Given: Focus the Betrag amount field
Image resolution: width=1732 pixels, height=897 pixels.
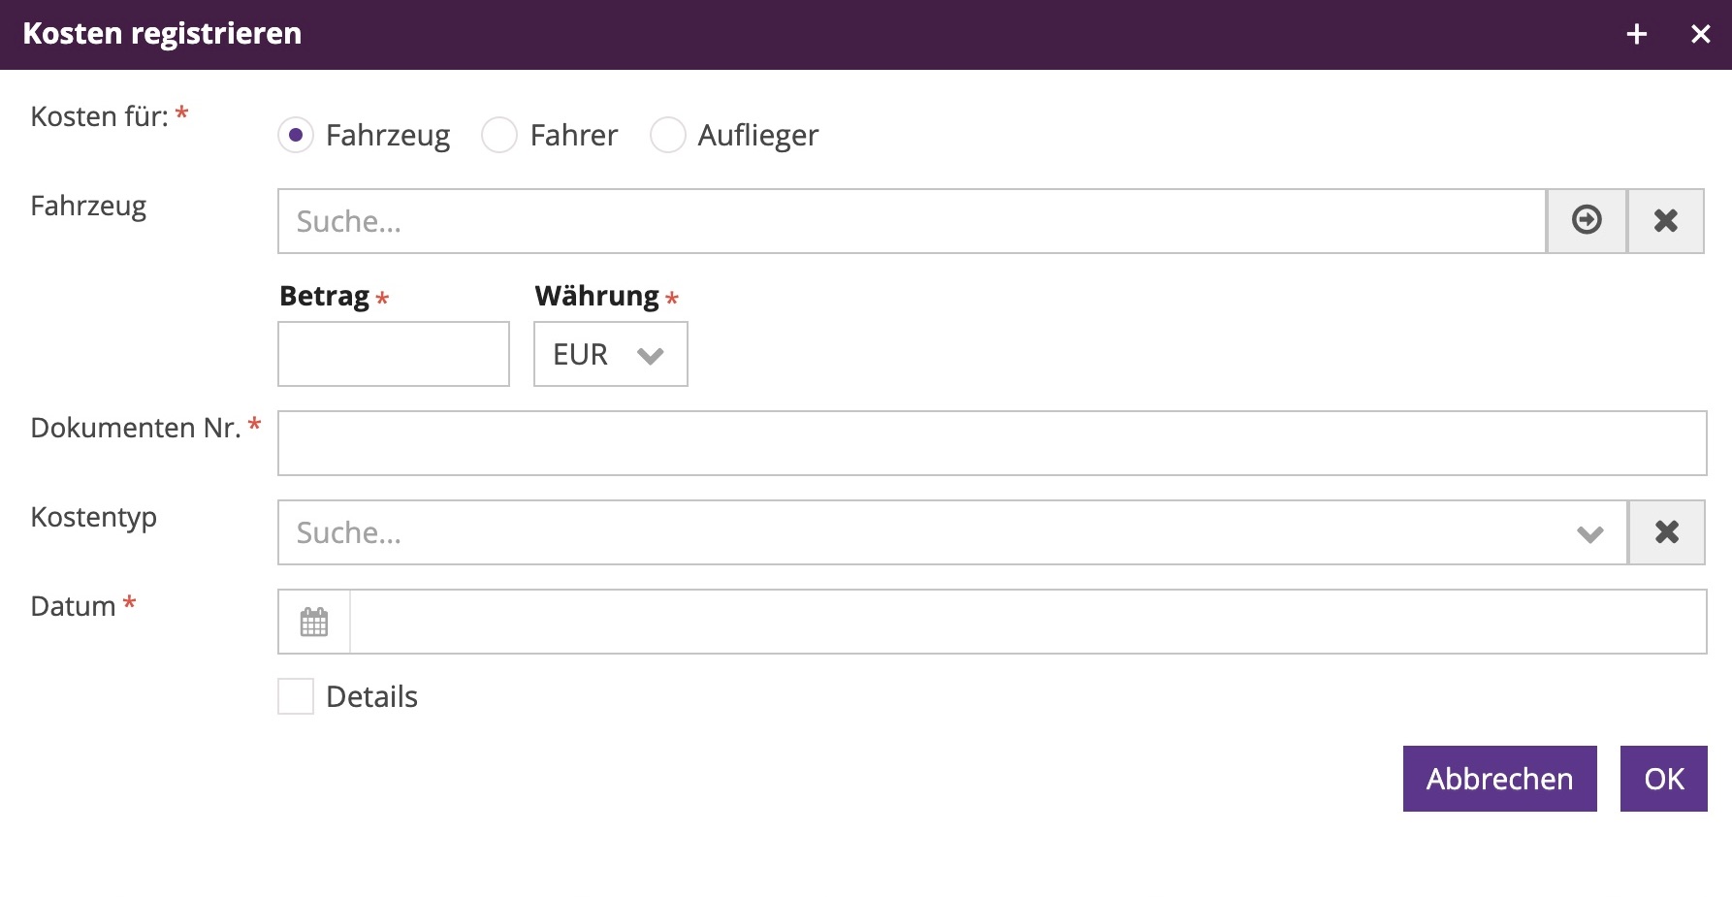Looking at the screenshot, I should pos(394,354).
